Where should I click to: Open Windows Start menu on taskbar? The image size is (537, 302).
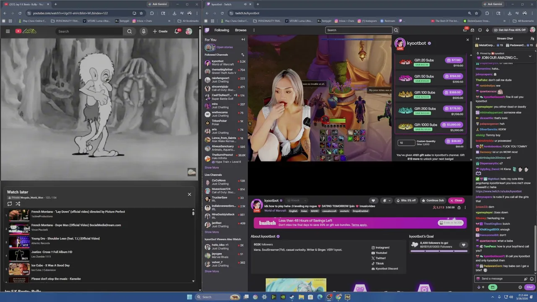coord(189,297)
